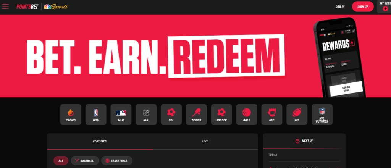Click the Next Up panel heading

[x=304, y=141]
